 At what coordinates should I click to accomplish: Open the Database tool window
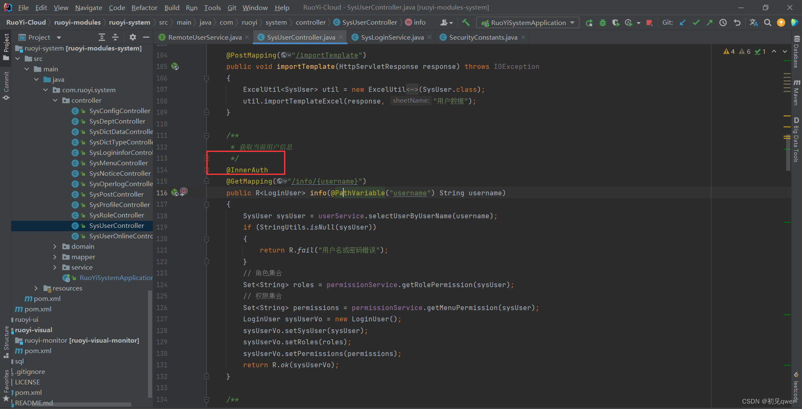pyautogui.click(x=797, y=52)
